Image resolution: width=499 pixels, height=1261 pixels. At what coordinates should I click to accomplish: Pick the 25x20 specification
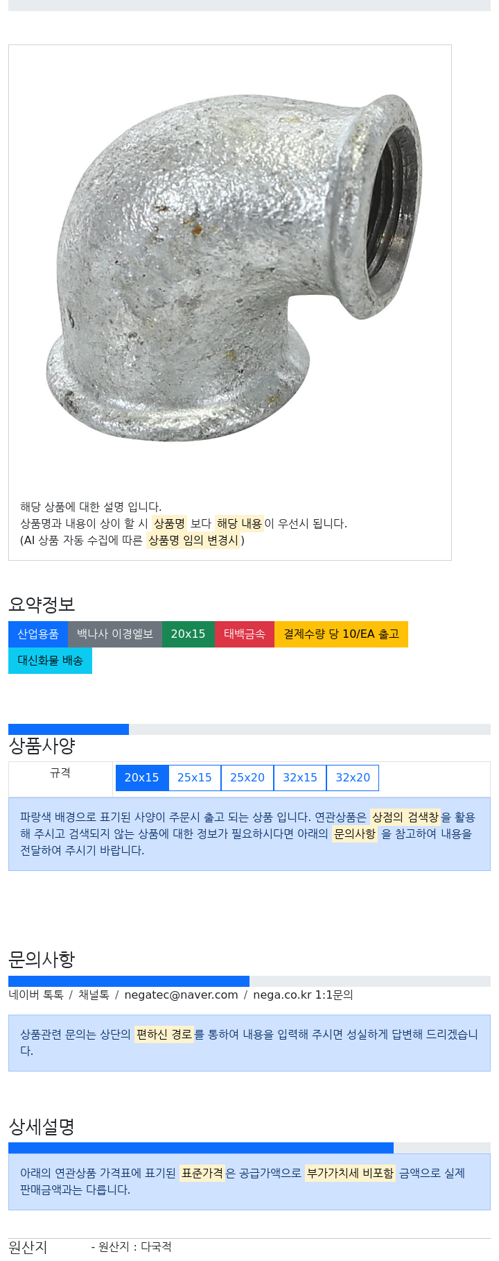pos(247,778)
